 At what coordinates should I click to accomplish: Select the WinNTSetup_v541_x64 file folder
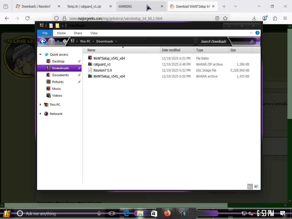[x=109, y=58]
